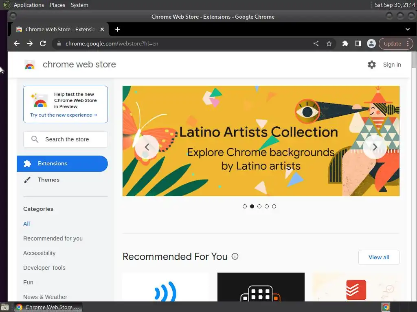The height and width of the screenshot is (312, 417).
Task: Share this page via share icon
Action: click(x=316, y=43)
